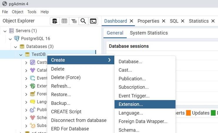Open the View Data grid icon
The height and width of the screenshot is (133, 218).
tap(64, 21)
